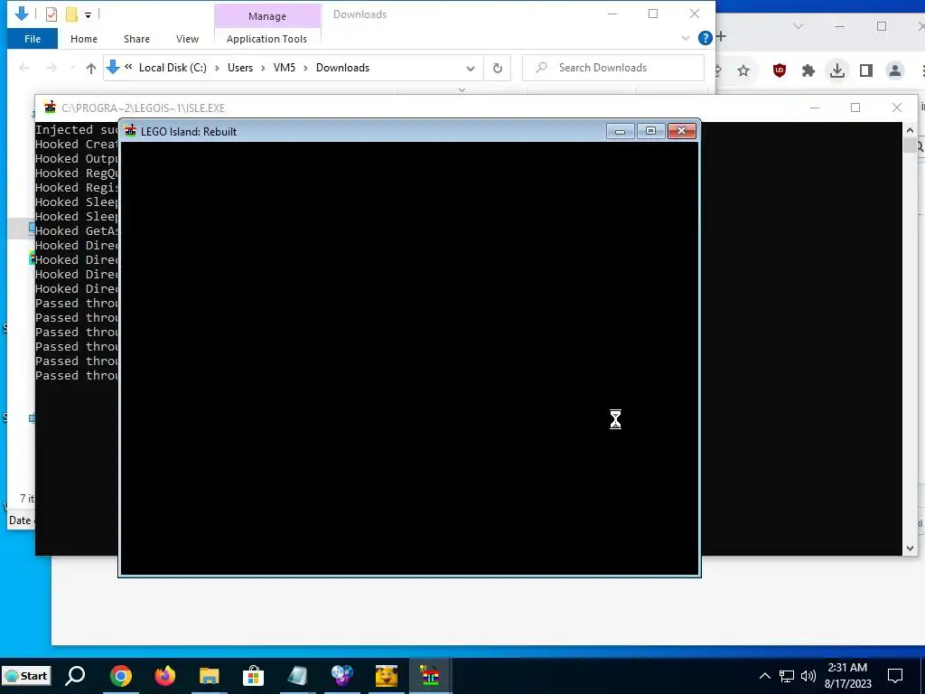Select Users in the address breadcrumb
The width and height of the screenshot is (925, 694).
[x=240, y=68]
